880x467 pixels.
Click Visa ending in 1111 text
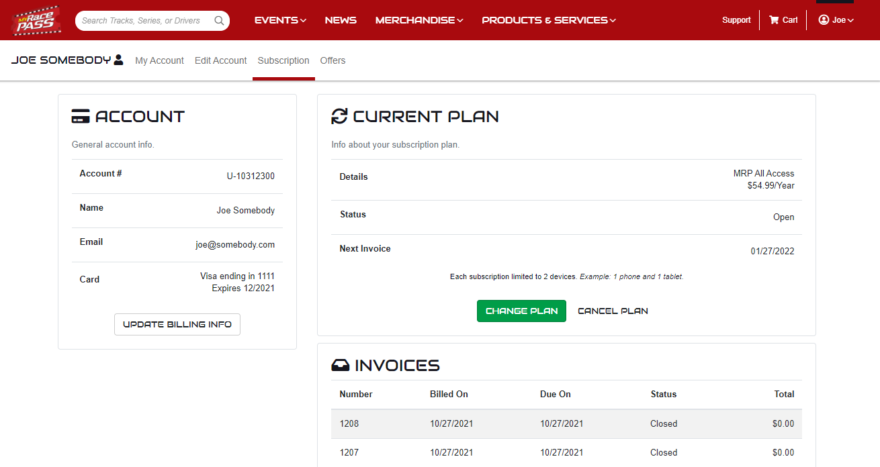(x=237, y=276)
